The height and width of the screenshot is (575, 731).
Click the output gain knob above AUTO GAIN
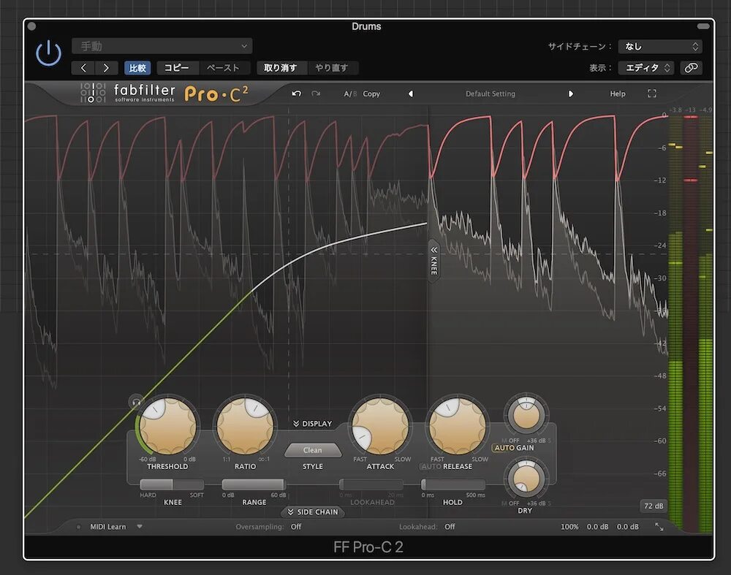coord(526,414)
